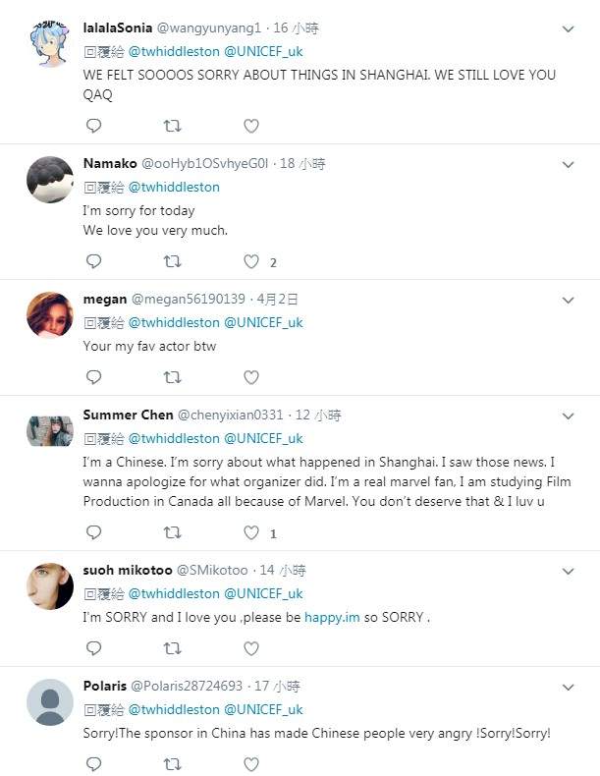The width and height of the screenshot is (600, 776).
Task: Open more options on Polaris's tweet
Action: click(x=568, y=687)
